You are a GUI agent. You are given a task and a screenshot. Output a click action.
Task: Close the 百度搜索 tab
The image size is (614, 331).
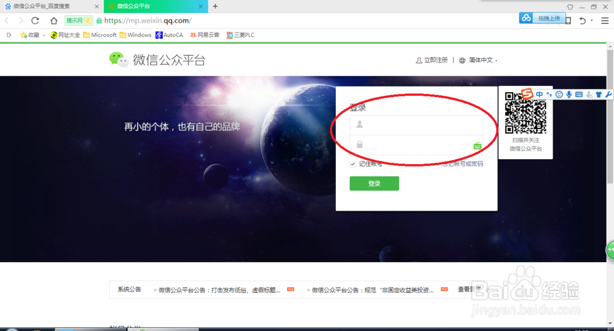click(x=97, y=6)
